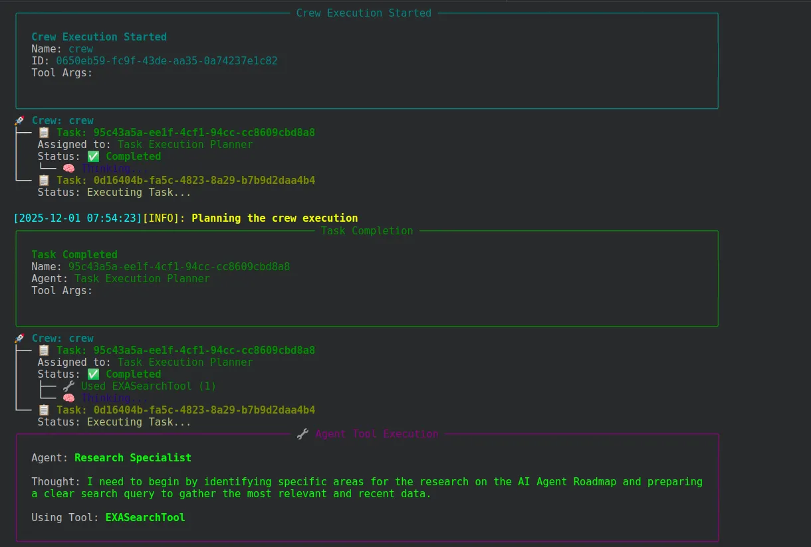The image size is (811, 547).
Task: Click the Task Completion panel title
Action: pyautogui.click(x=367, y=231)
